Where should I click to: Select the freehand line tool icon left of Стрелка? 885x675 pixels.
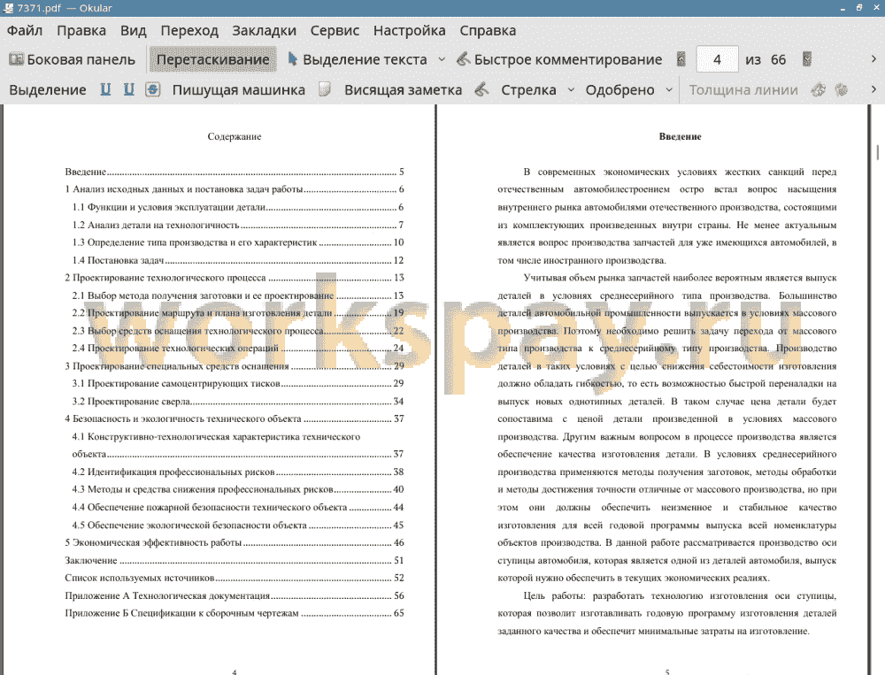coord(481,89)
